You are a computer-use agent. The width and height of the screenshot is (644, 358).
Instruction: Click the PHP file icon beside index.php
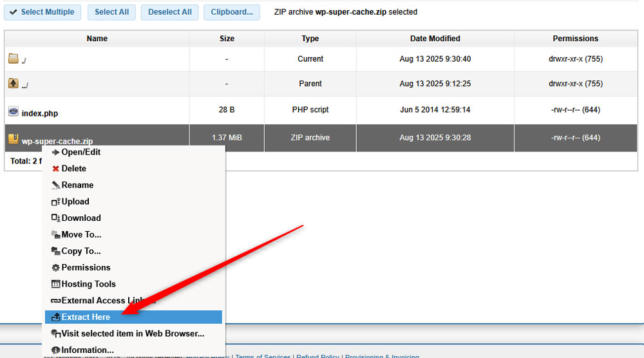pos(13,111)
